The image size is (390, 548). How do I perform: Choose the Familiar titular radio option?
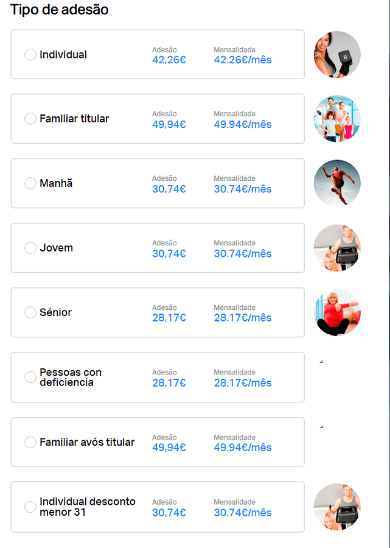pyautogui.click(x=30, y=119)
